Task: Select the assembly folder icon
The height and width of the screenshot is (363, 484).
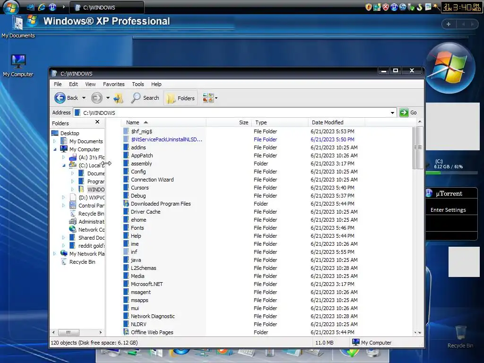Action: [x=126, y=163]
